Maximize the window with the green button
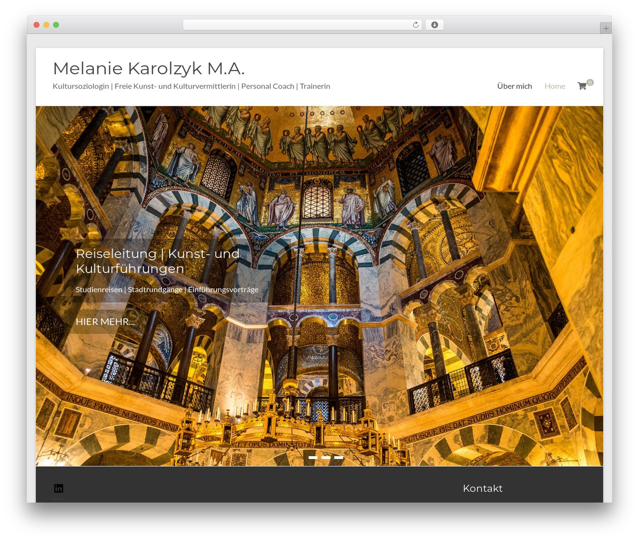This screenshot has height=541, width=639. coord(56,25)
